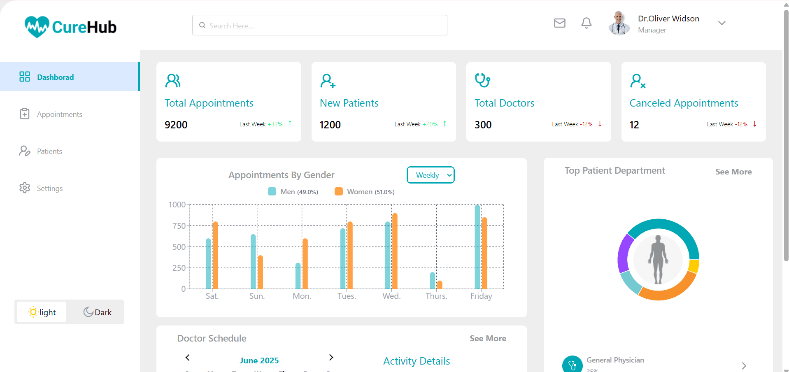Click the June 2025 calendar label

tap(259, 360)
